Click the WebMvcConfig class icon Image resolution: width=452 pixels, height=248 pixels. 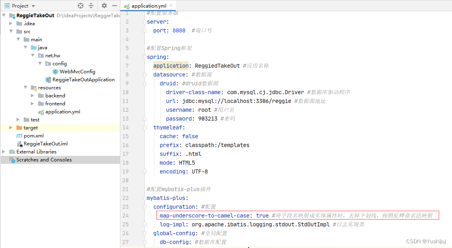pos(55,71)
